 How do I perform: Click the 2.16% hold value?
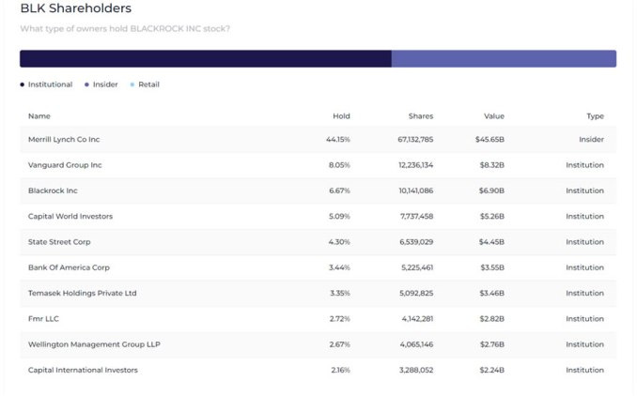340,370
